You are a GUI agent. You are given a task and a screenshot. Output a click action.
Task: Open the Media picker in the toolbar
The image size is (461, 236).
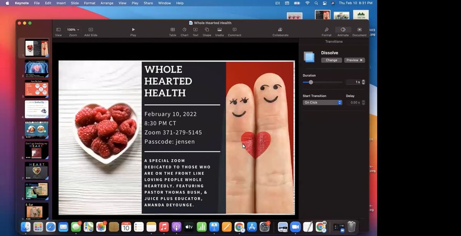coord(219,32)
